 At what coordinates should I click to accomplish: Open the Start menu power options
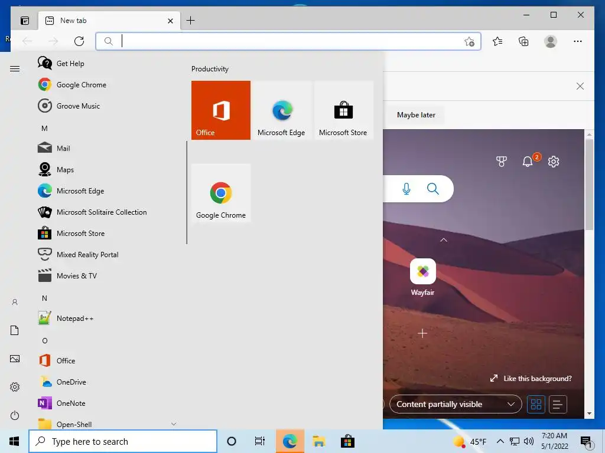click(15, 415)
